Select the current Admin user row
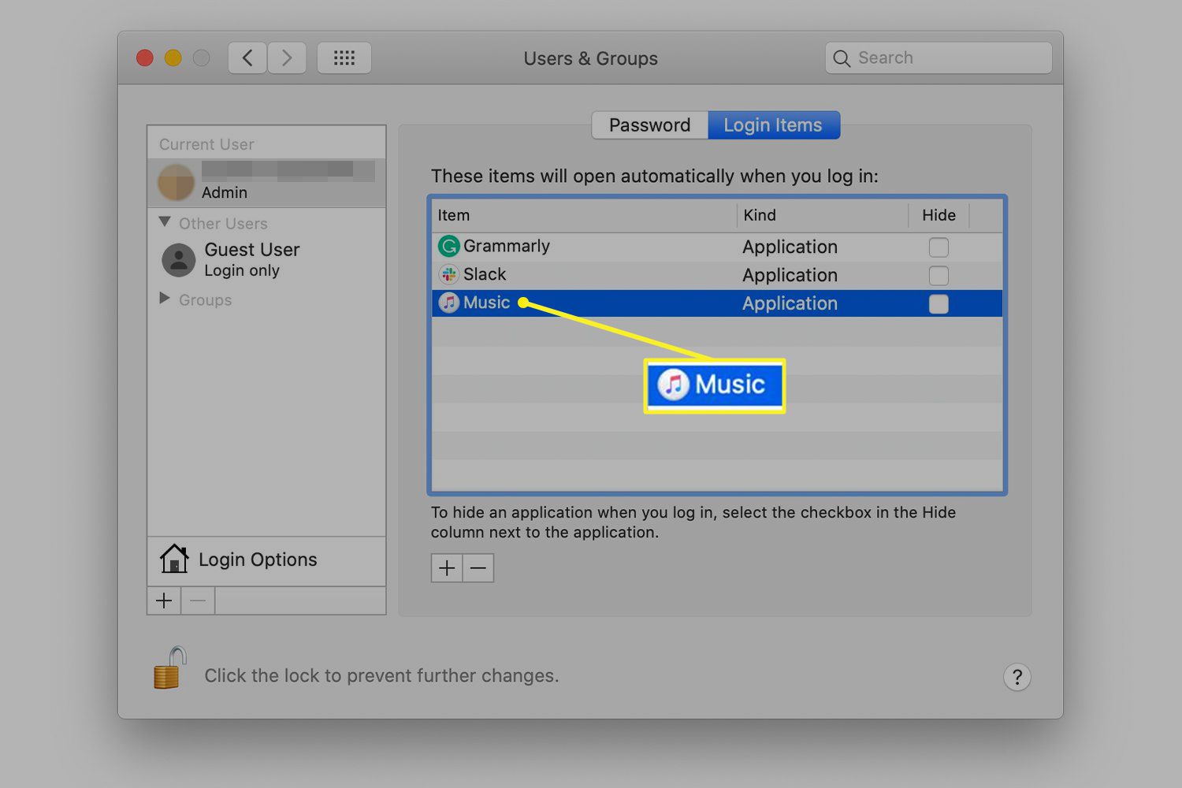The height and width of the screenshot is (788, 1182). [x=266, y=183]
